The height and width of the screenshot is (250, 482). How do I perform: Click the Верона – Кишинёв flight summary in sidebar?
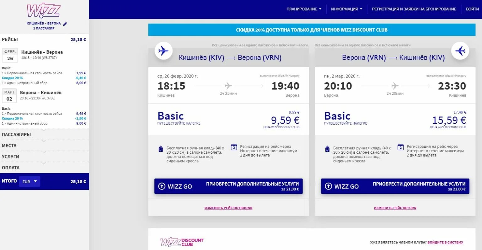pos(40,95)
